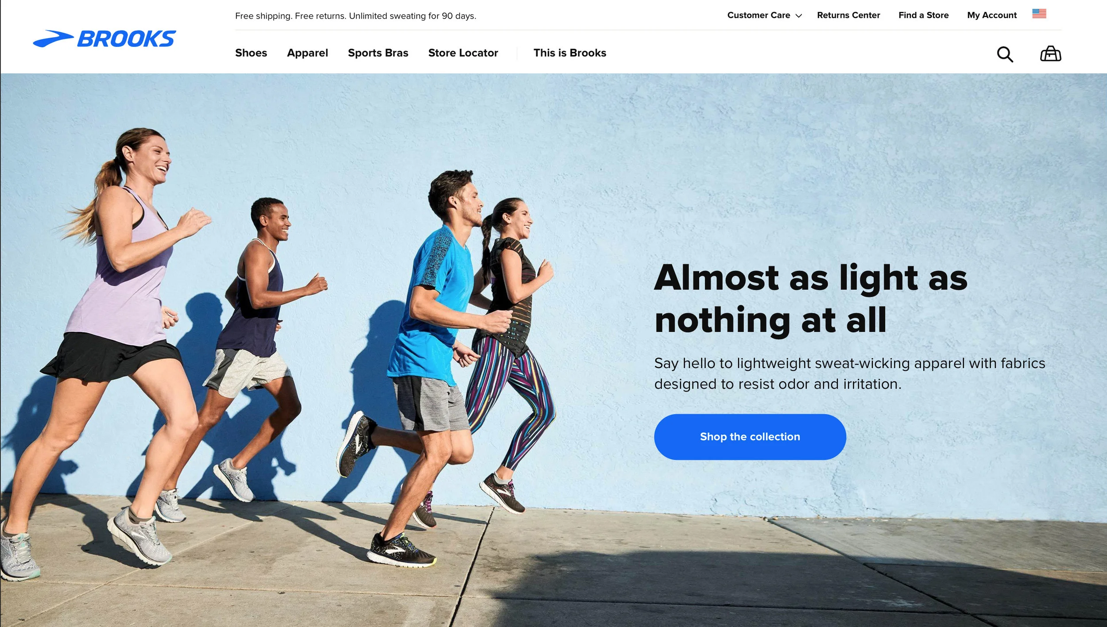Click the sweat-wicking apparel description text
1107x627 pixels.
pos(849,373)
